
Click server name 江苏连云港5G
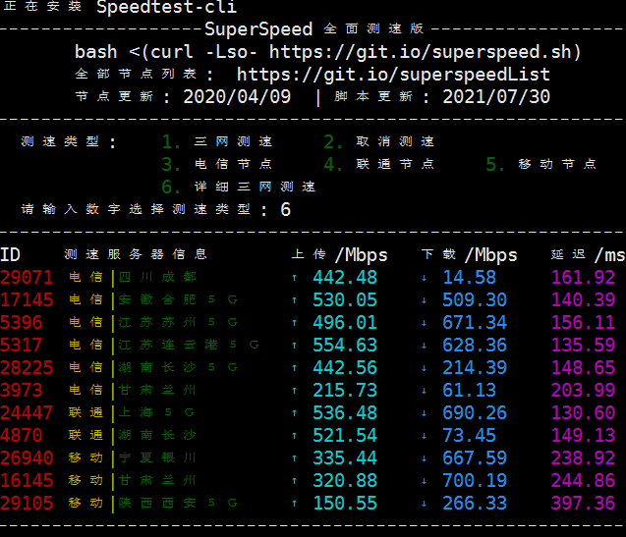[190, 345]
